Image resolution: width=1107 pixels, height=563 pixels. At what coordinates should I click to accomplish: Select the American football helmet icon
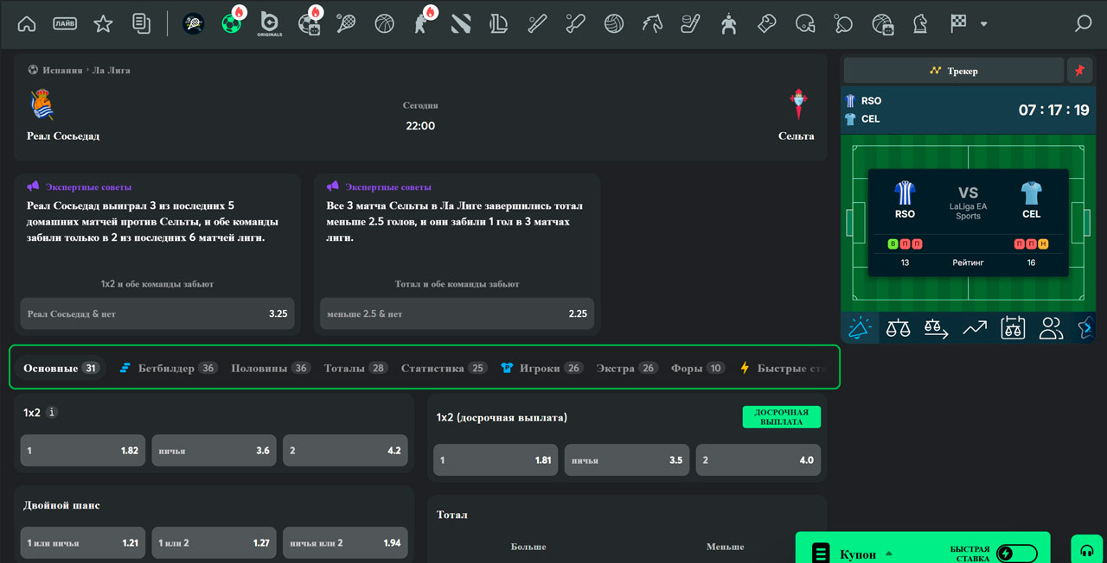point(805,24)
